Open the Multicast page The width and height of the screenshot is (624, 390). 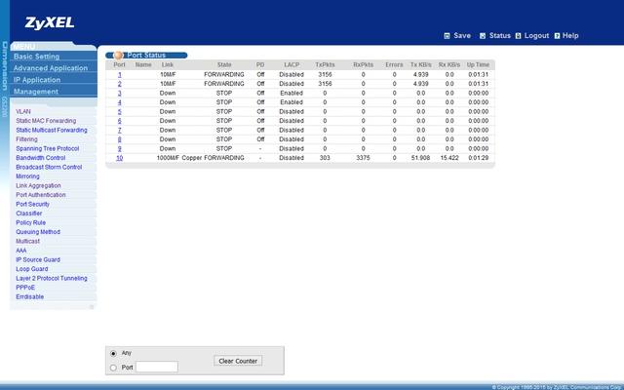coord(27,241)
